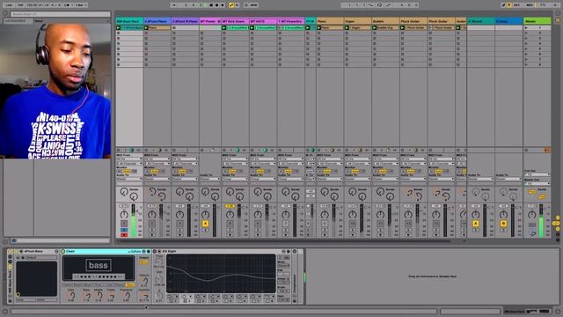Screen dimensions: 563x317
Task: Launch scene 2 in the Master track
Action: pyautogui.click(x=526, y=33)
